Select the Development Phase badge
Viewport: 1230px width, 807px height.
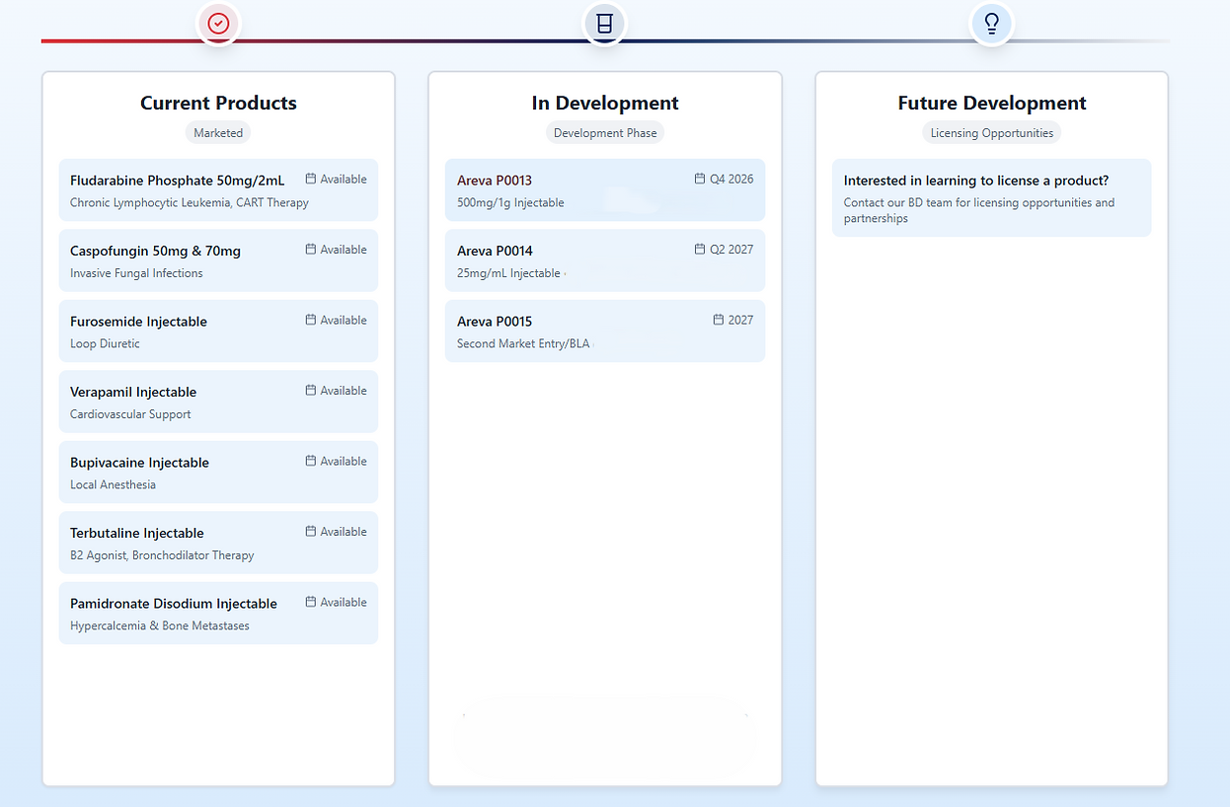[x=604, y=132]
